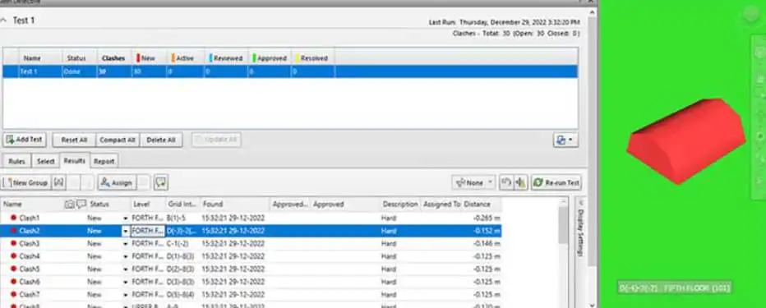766x308 pixels.
Task: Click the reset clash status icon beside None dropdown
Action: (506, 182)
